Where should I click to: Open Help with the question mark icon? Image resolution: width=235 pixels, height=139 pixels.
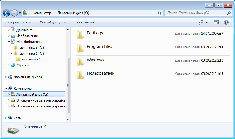click(x=226, y=22)
